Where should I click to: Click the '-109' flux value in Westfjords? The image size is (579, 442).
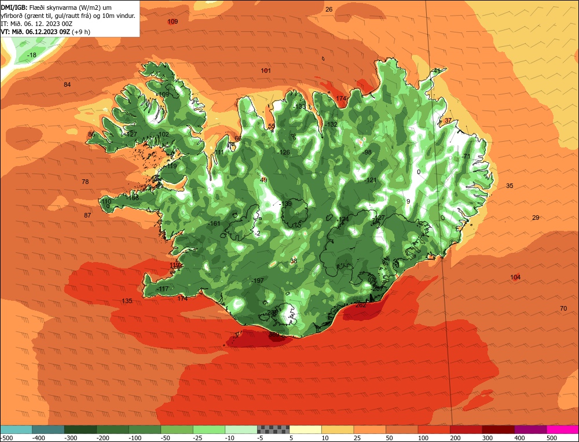[163, 94]
